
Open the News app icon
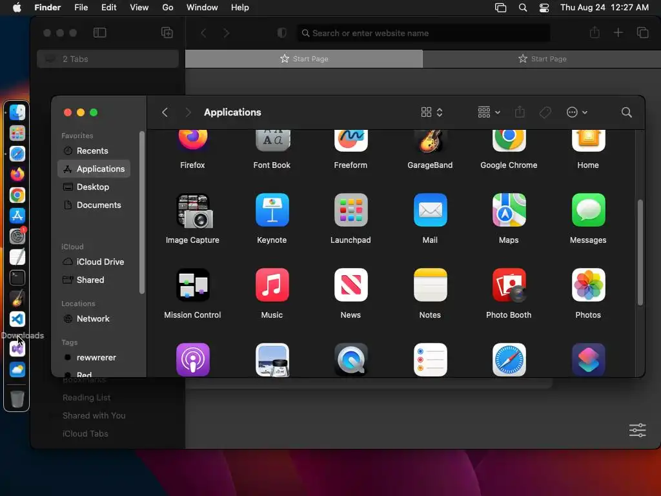coord(351,285)
